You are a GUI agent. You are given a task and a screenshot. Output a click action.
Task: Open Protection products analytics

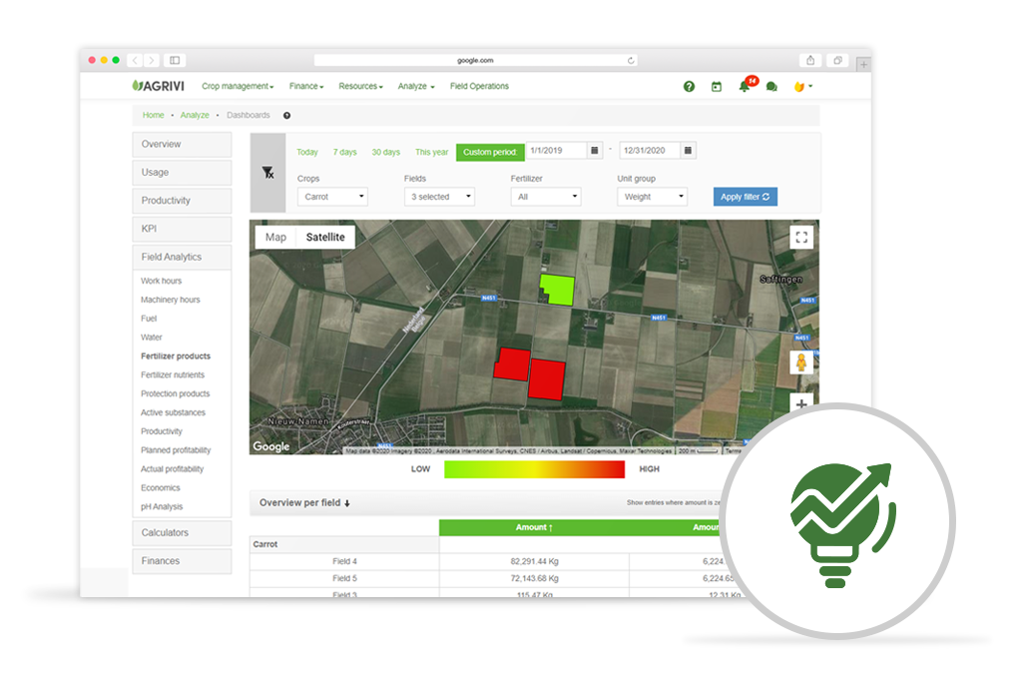(175, 394)
